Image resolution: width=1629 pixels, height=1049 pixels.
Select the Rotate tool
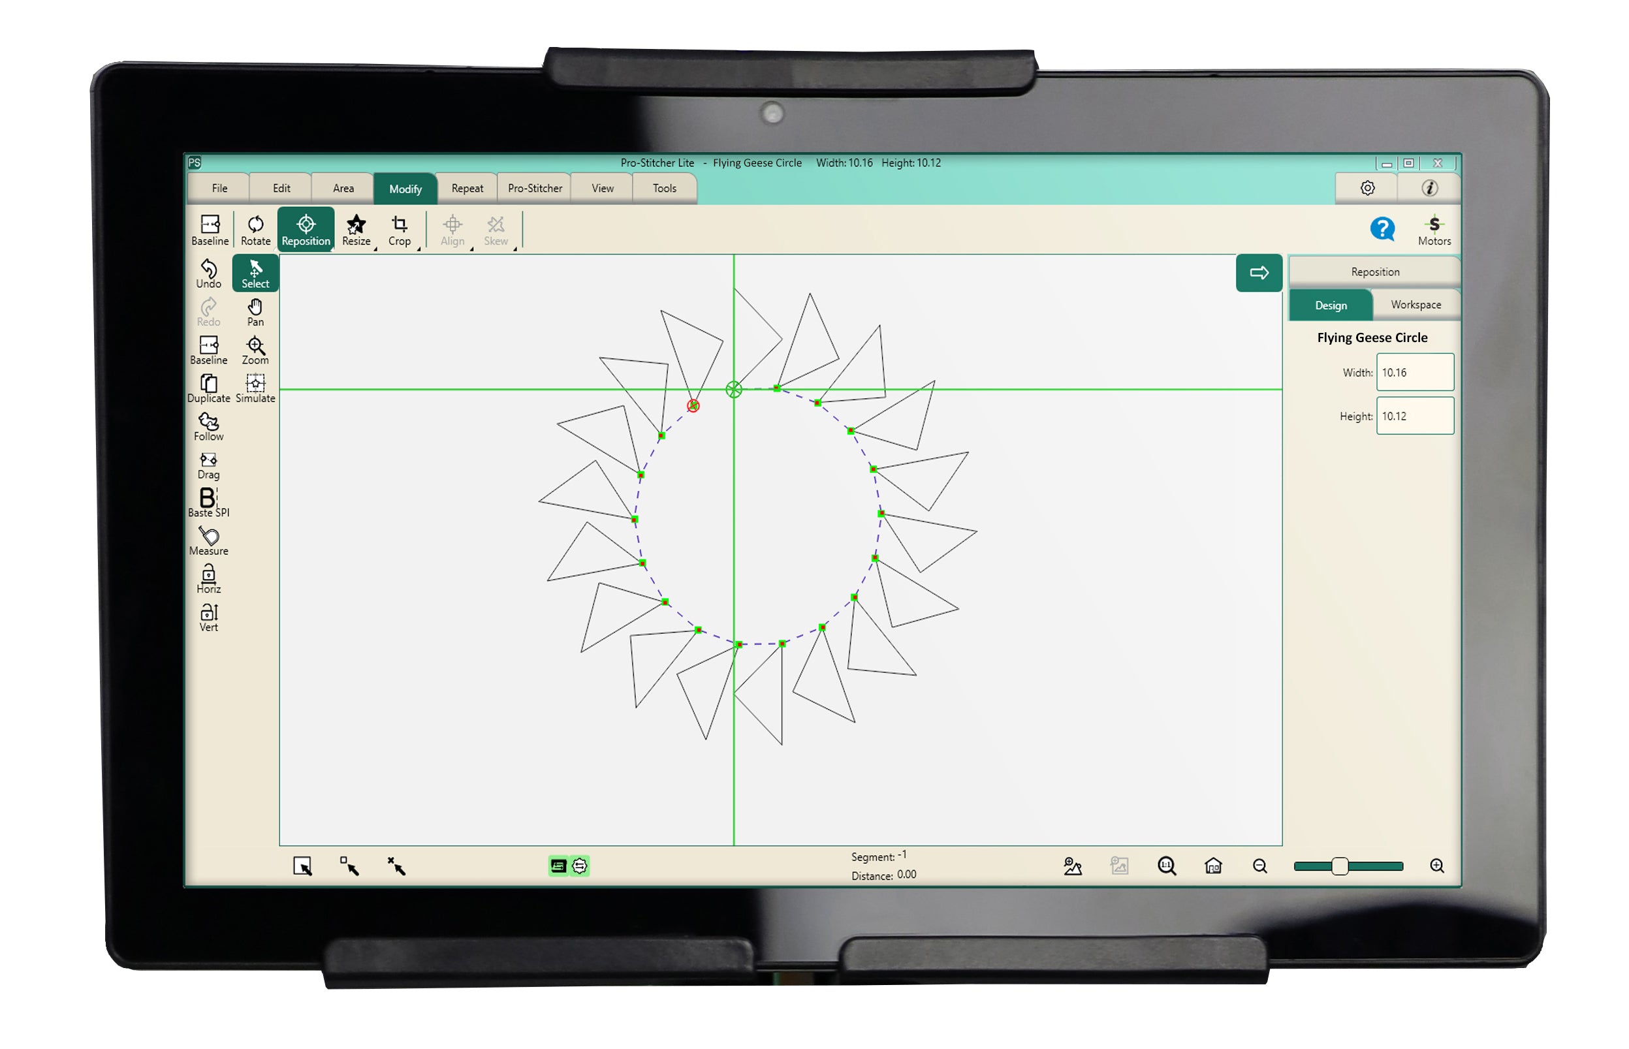pyautogui.click(x=257, y=231)
